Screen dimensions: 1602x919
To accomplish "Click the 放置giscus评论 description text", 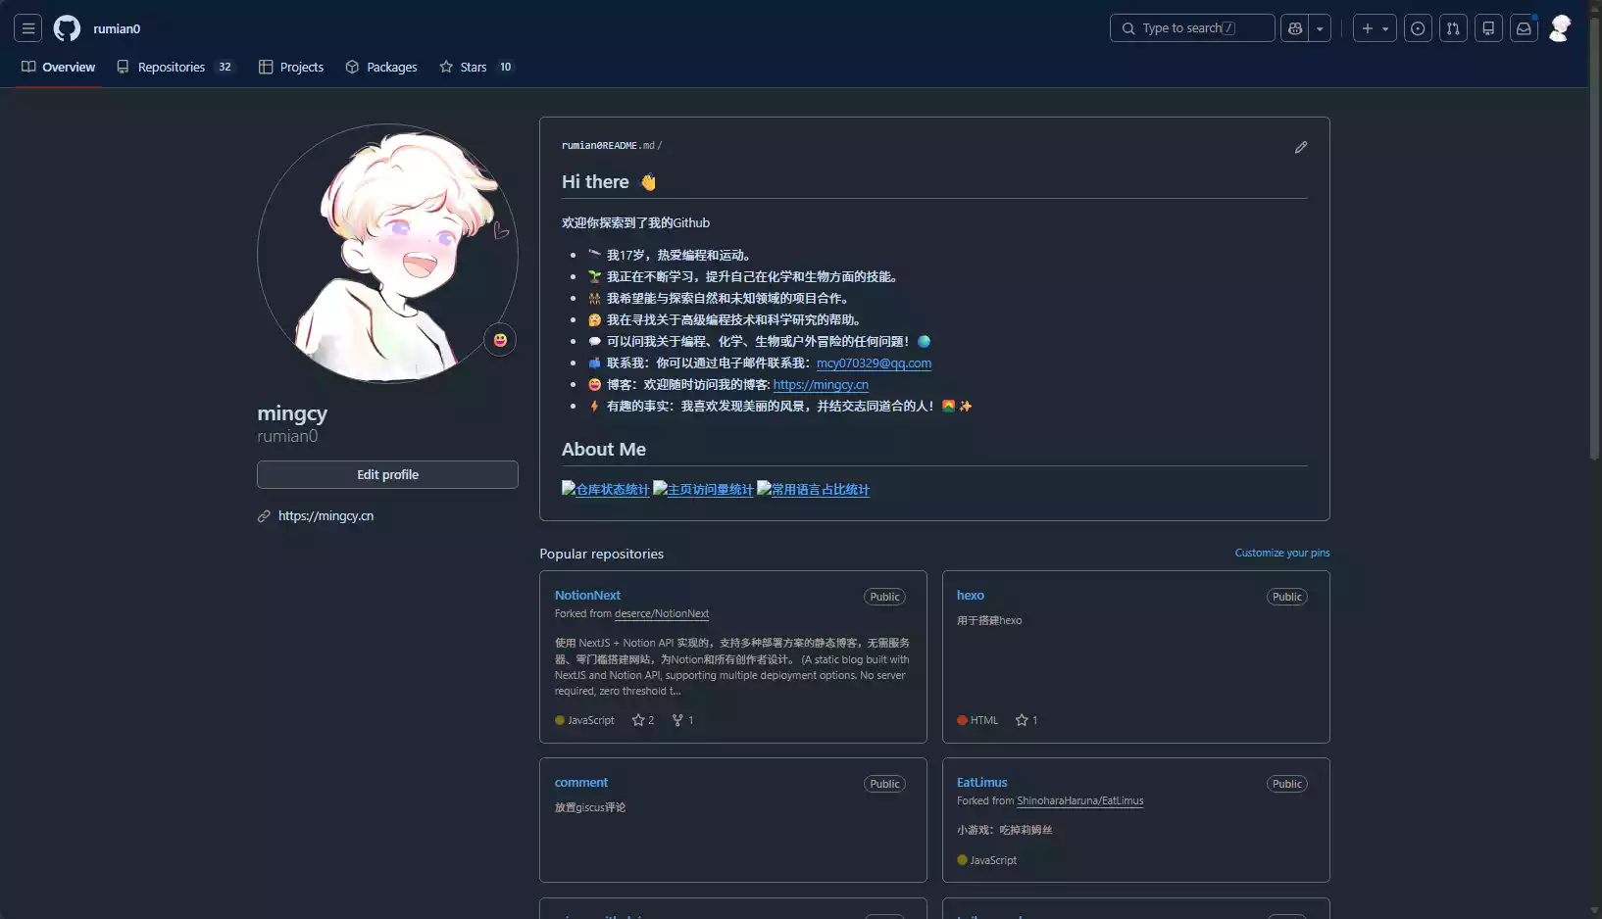I will coord(589,807).
